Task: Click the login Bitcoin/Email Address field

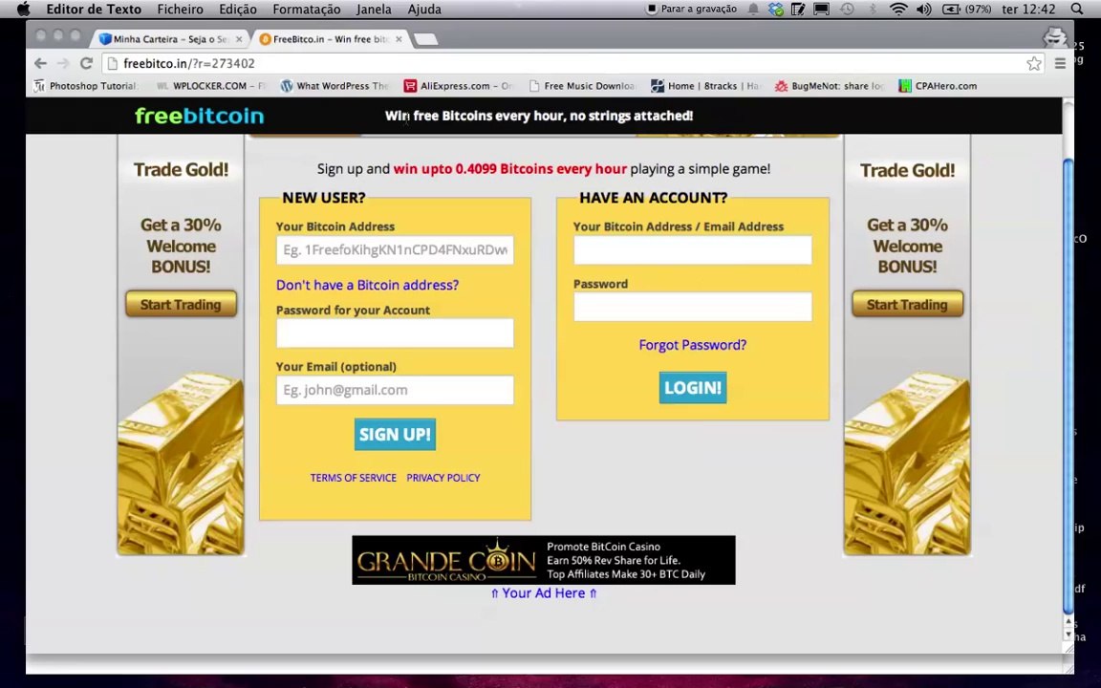Action: pyautogui.click(x=692, y=250)
